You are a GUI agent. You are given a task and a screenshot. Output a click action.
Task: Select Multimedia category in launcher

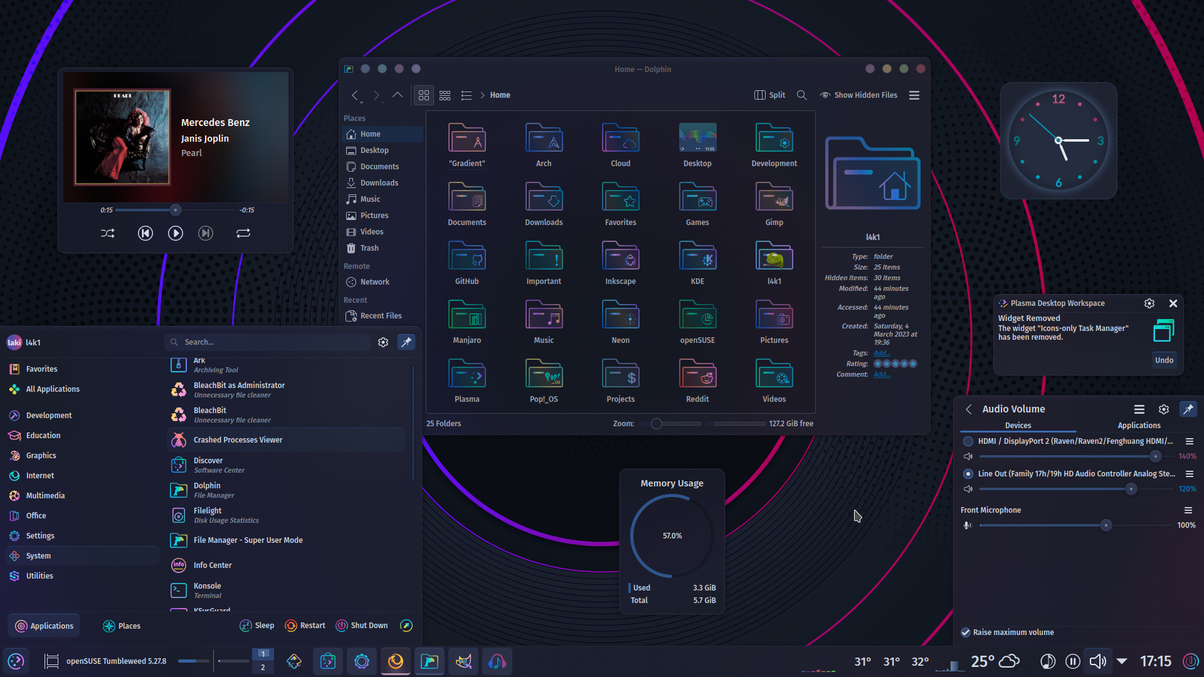click(83, 496)
